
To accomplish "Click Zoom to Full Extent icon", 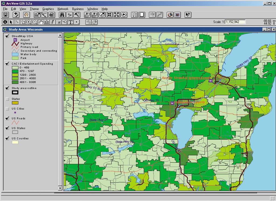I will click(x=88, y=15).
